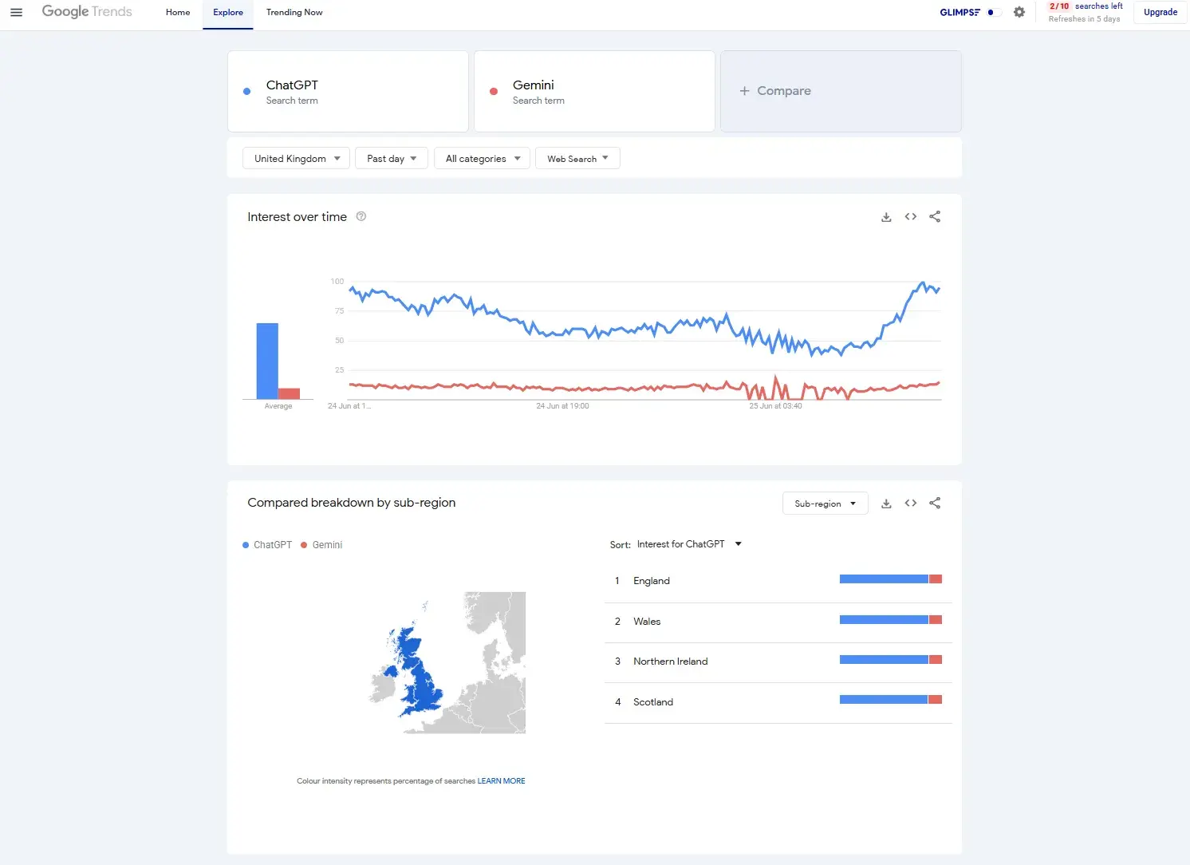The height and width of the screenshot is (865, 1190).
Task: Open Google Trends settings via gear icon
Action: coord(1019,12)
